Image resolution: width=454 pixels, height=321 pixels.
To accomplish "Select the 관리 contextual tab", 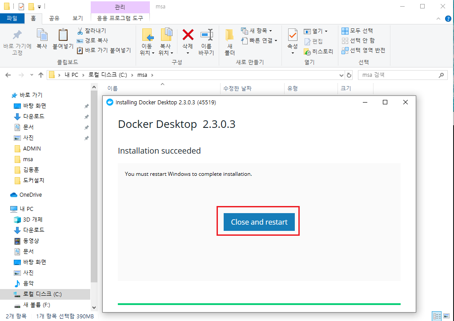I will pos(120,7).
